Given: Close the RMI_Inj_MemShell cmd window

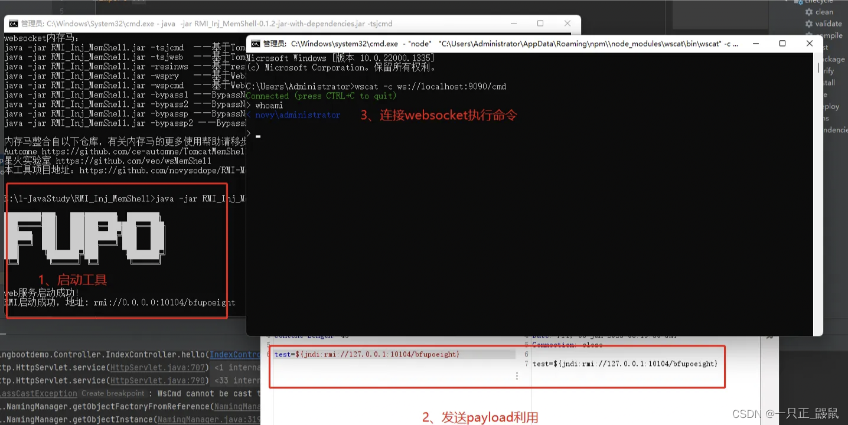Looking at the screenshot, I should [567, 24].
